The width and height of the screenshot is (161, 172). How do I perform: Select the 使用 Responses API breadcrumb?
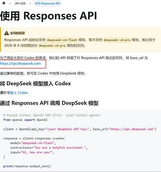point(47,3)
